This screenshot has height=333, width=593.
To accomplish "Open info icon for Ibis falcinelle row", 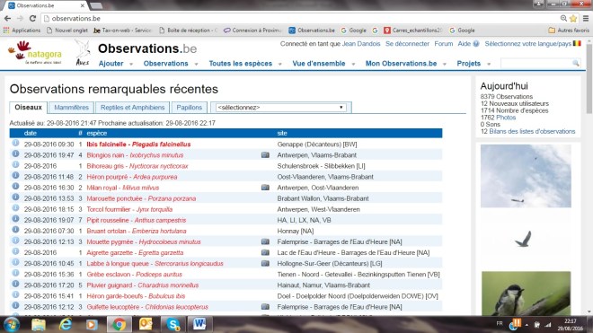I will (15, 143).
